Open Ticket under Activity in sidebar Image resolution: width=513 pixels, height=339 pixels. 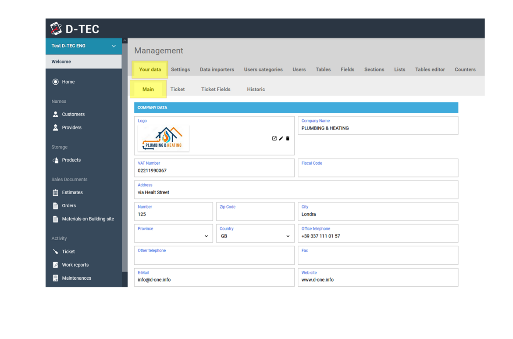pyautogui.click(x=68, y=252)
